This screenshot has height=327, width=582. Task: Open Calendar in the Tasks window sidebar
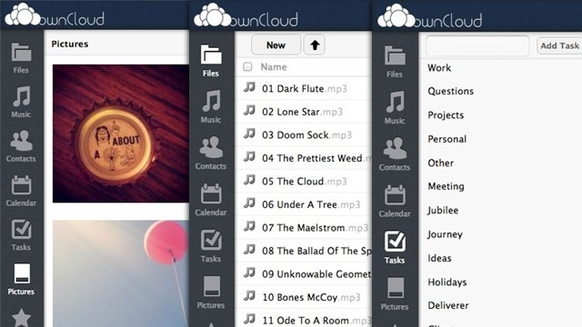[395, 201]
